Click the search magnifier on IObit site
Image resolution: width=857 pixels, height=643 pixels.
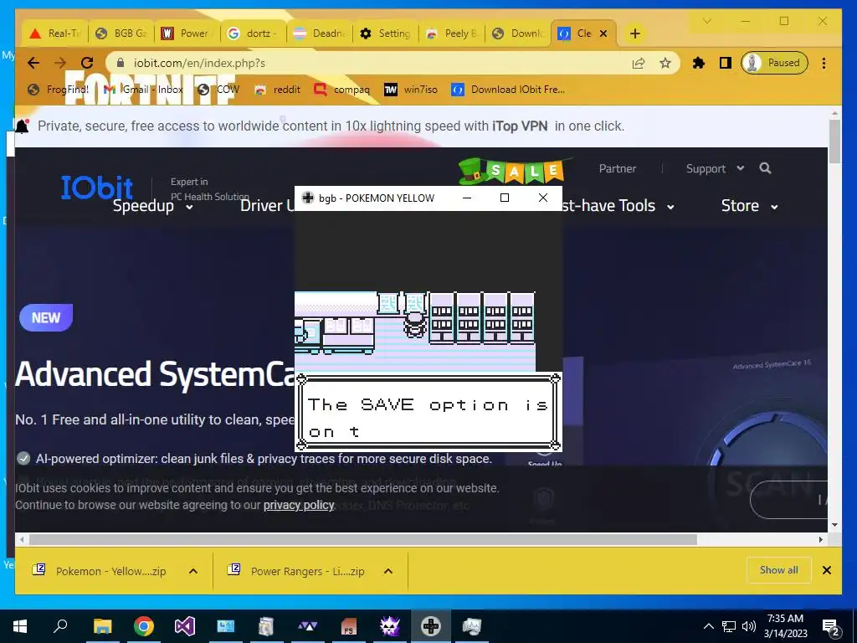click(x=765, y=168)
